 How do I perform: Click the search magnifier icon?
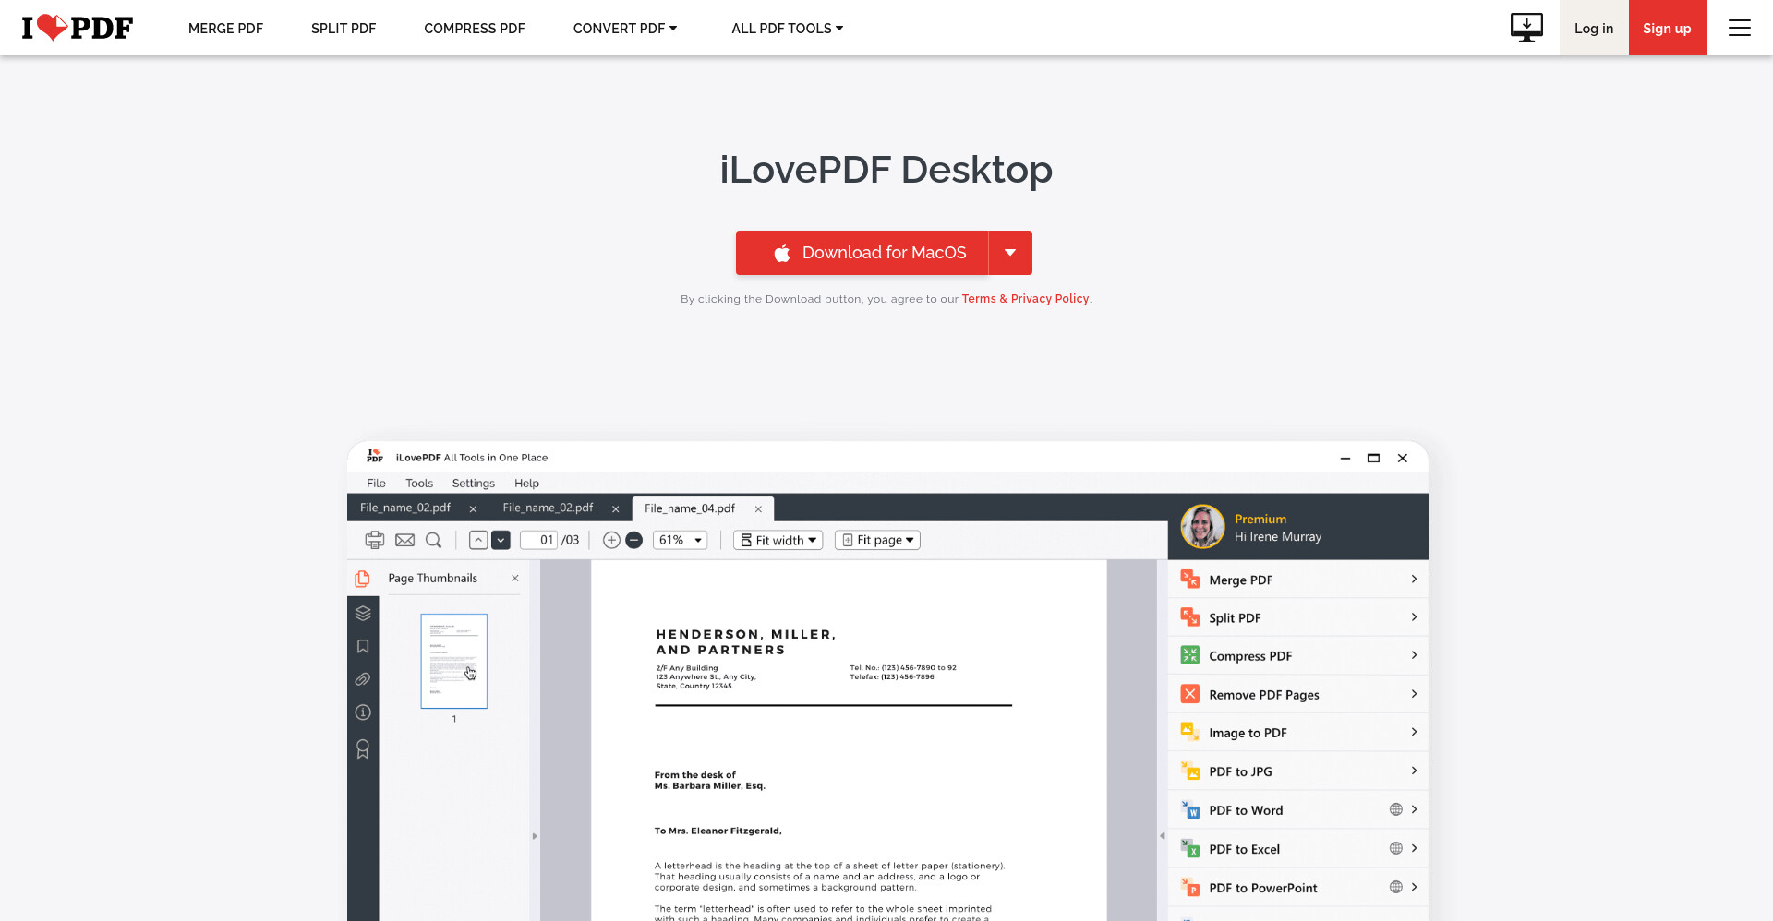pyautogui.click(x=433, y=540)
